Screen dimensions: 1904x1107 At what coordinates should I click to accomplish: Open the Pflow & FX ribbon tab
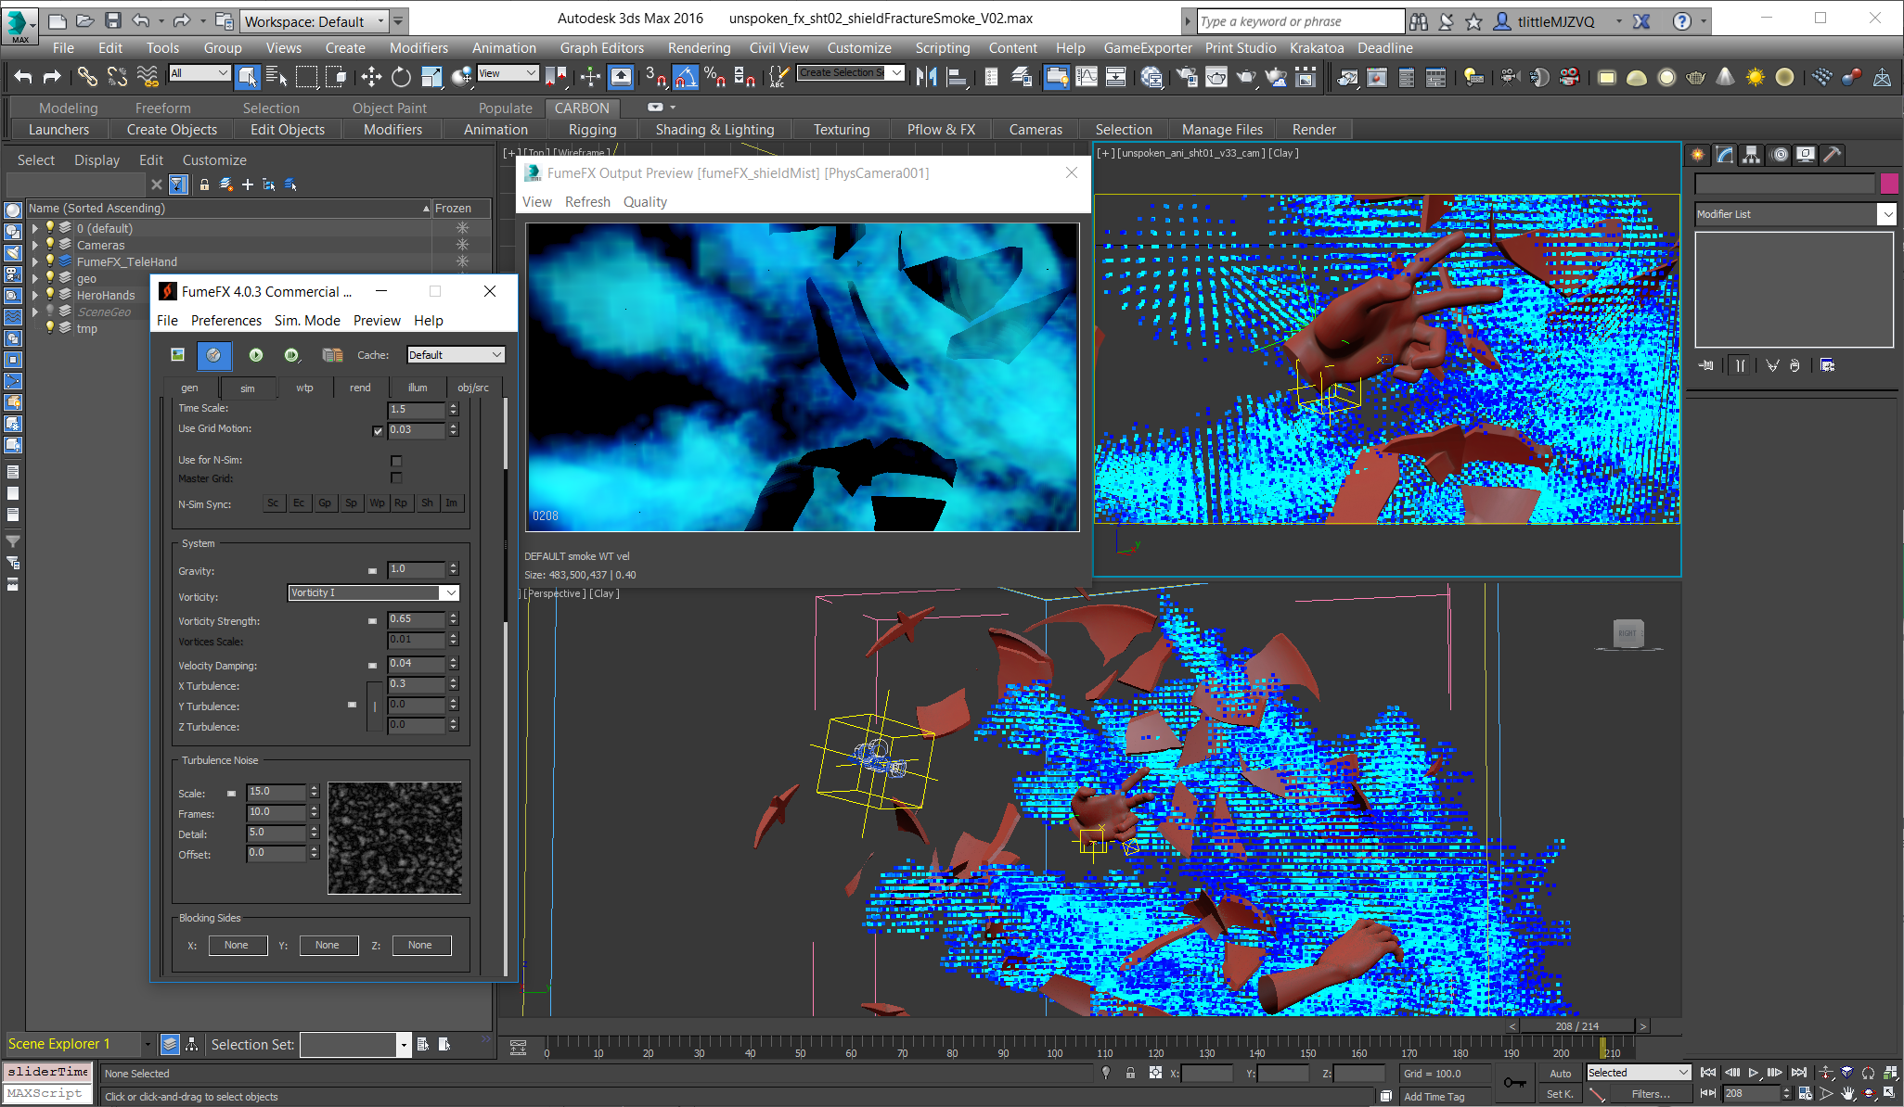(941, 130)
